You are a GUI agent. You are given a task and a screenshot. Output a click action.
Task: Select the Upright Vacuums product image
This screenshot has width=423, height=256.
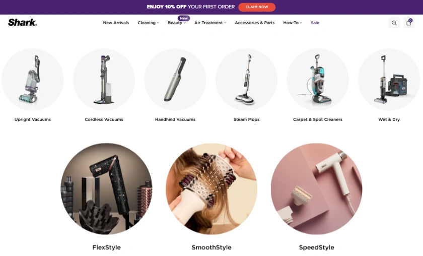(x=33, y=80)
